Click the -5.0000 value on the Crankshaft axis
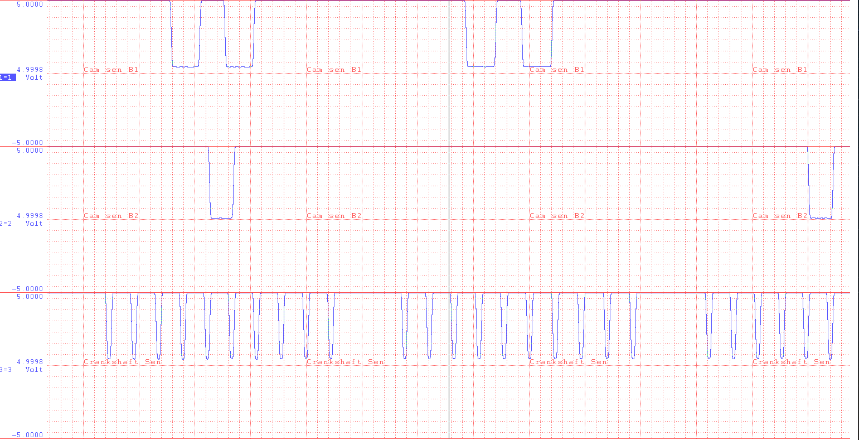The image size is (859, 440). [27, 435]
